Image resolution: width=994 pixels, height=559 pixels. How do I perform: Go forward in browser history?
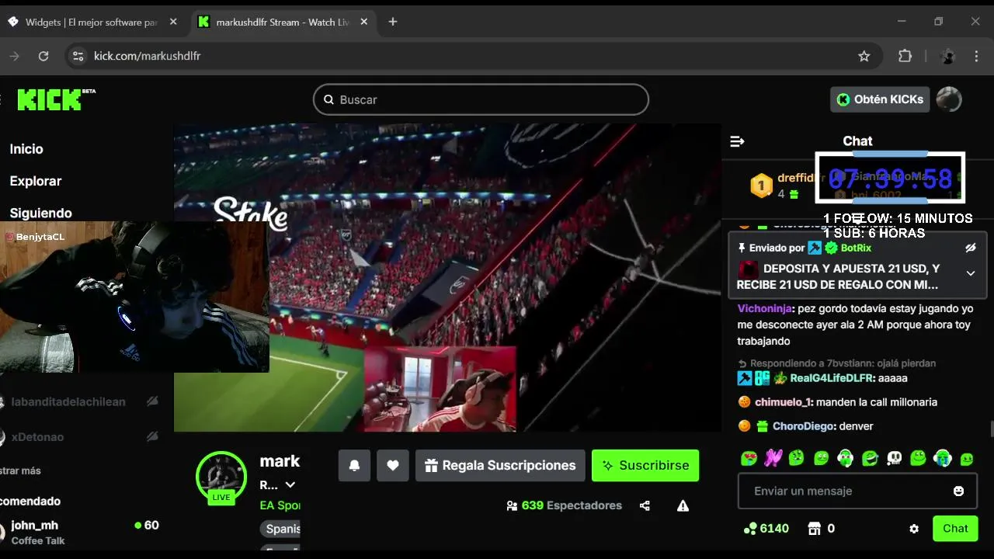click(13, 56)
